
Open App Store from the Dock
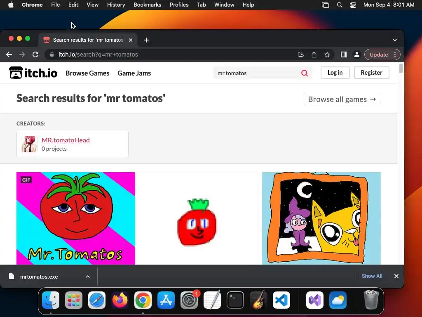click(166, 300)
